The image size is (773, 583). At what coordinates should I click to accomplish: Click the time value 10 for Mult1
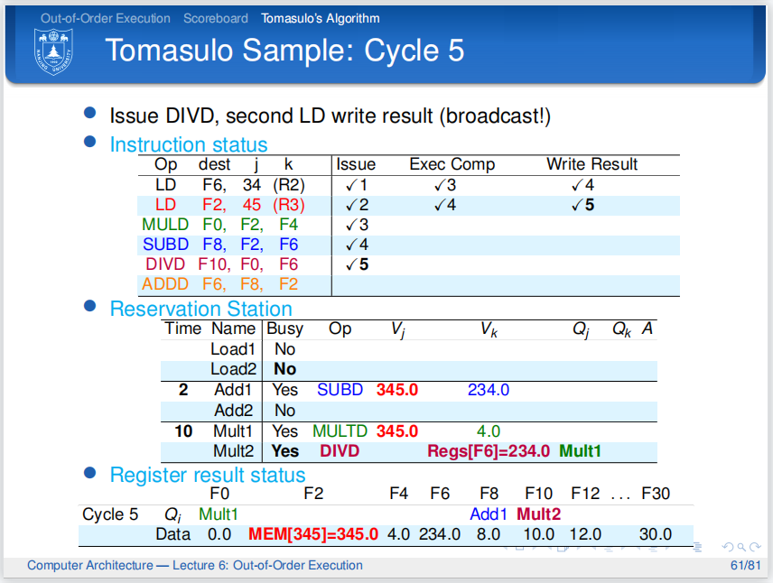[183, 431]
